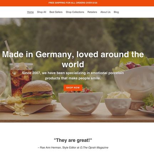Open the Best Sellers menu item
The height and width of the screenshot is (154, 154).
pyautogui.click(x=56, y=12)
